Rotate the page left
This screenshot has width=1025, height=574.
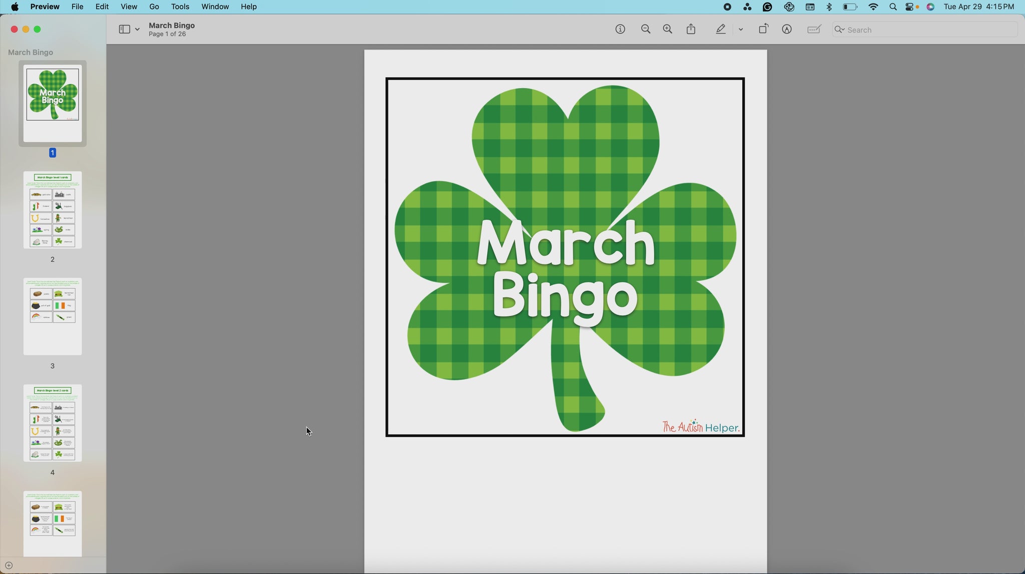pyautogui.click(x=763, y=29)
